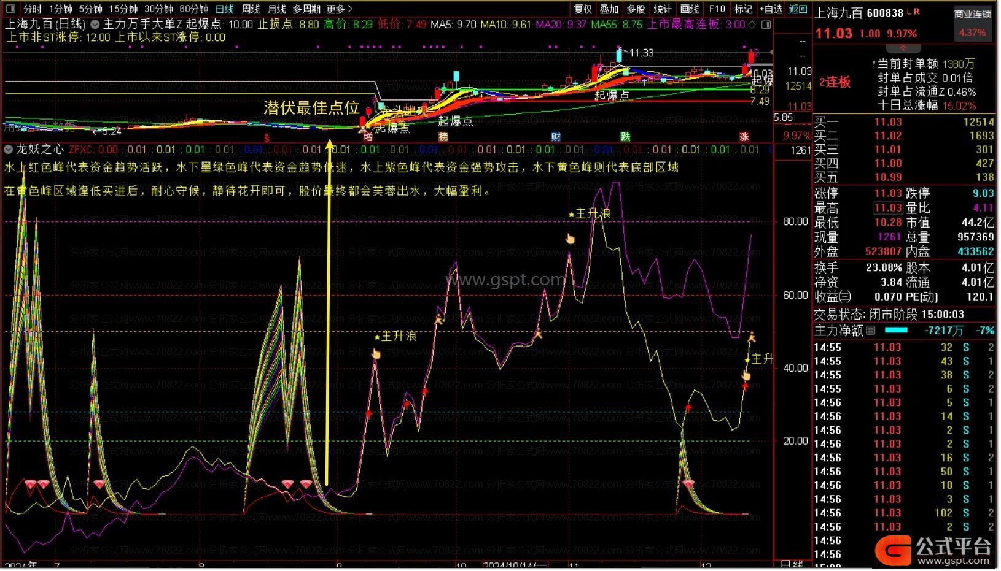Click the 交易状态 闭市阶段 status line

click(x=889, y=315)
